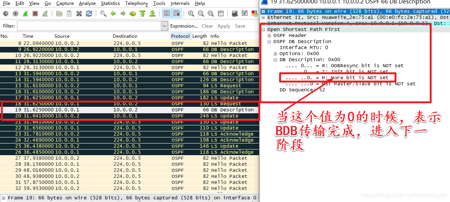Open the Edit menu

[20, 3]
